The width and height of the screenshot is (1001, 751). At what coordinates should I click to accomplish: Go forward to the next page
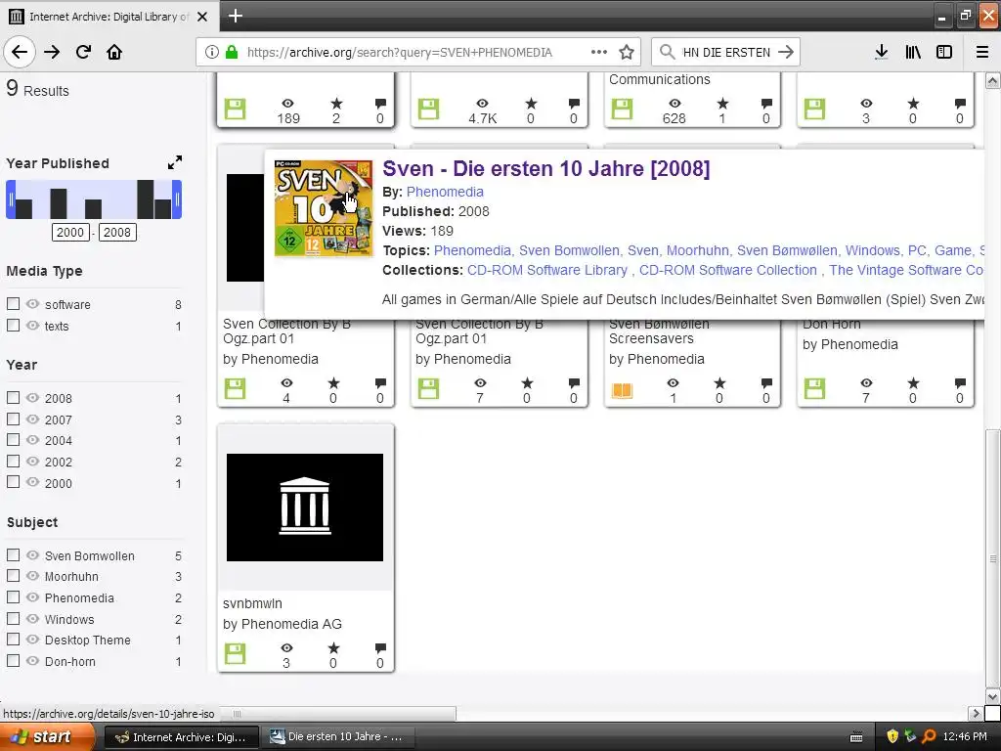tap(52, 52)
